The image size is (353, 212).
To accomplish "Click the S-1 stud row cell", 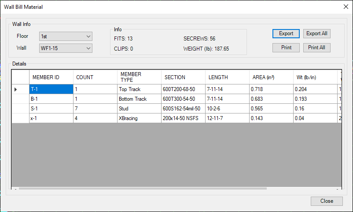I will coord(51,109).
